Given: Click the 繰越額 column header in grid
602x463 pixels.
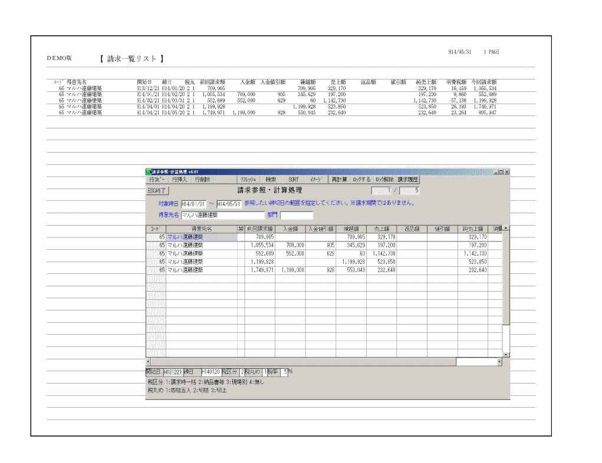Looking at the screenshot, I should [351, 229].
